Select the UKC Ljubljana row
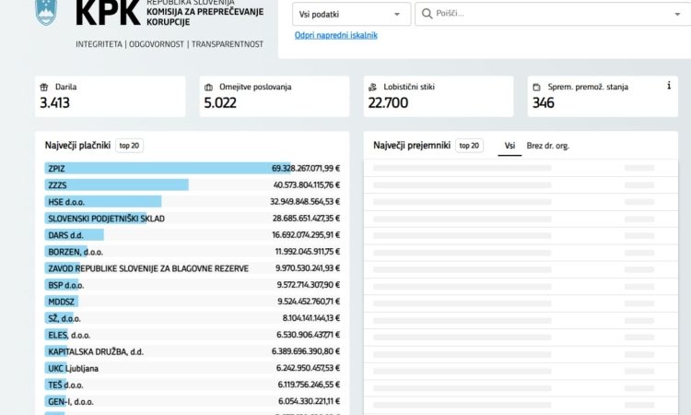The width and height of the screenshot is (691, 415). click(x=193, y=368)
